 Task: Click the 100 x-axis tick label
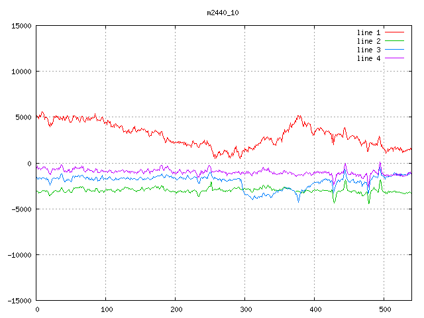(x=106, y=309)
